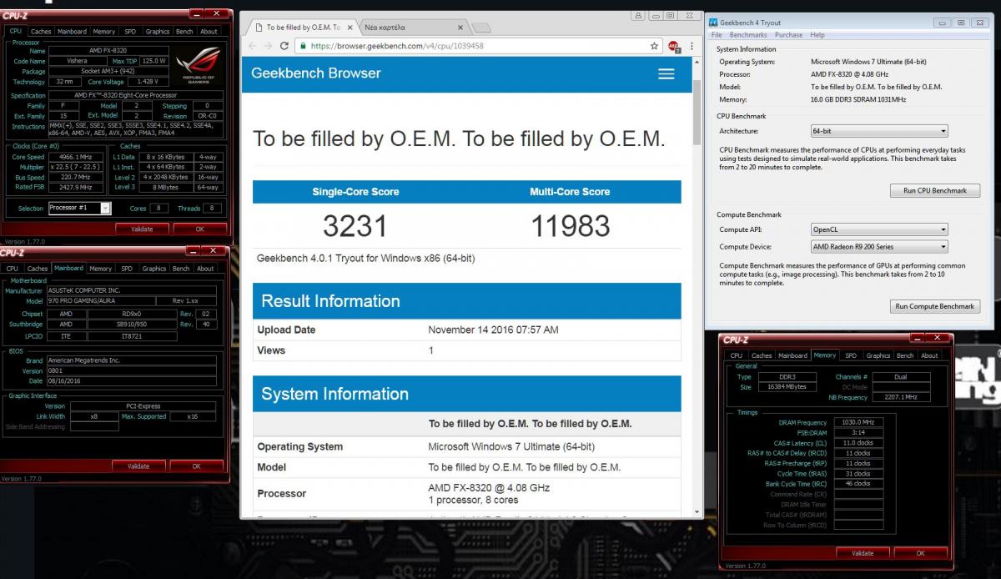Image resolution: width=1001 pixels, height=579 pixels.
Task: Expand the Compute Device dropdown
Action: 879,247
